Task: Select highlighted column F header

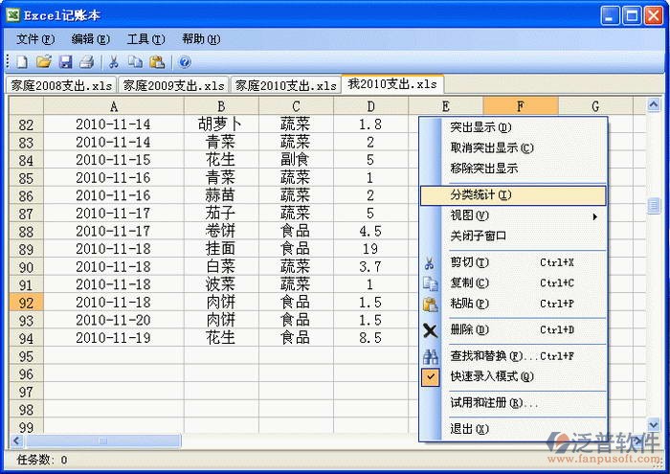Action: point(521,106)
